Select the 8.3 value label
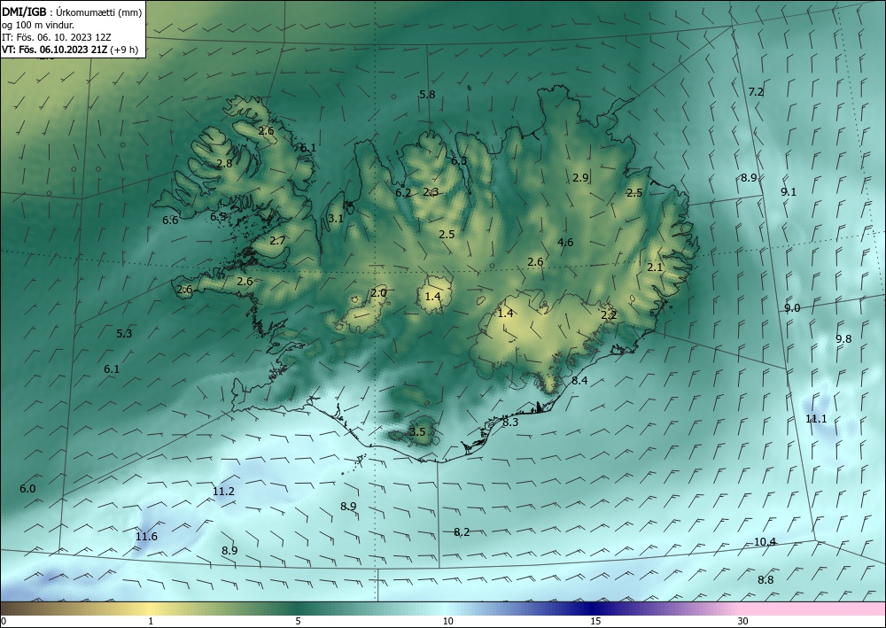This screenshot has width=886, height=628. [x=510, y=422]
